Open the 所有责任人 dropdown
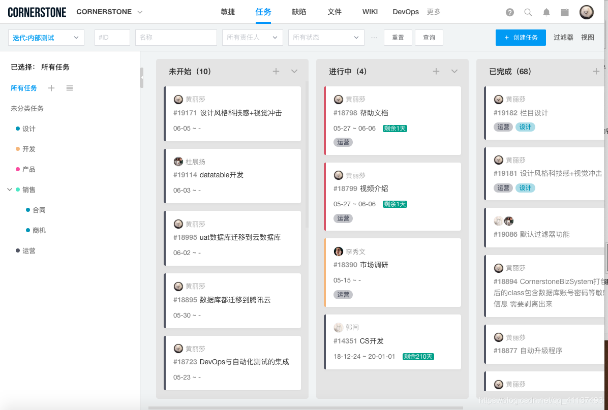The width and height of the screenshot is (608, 410). (x=253, y=38)
